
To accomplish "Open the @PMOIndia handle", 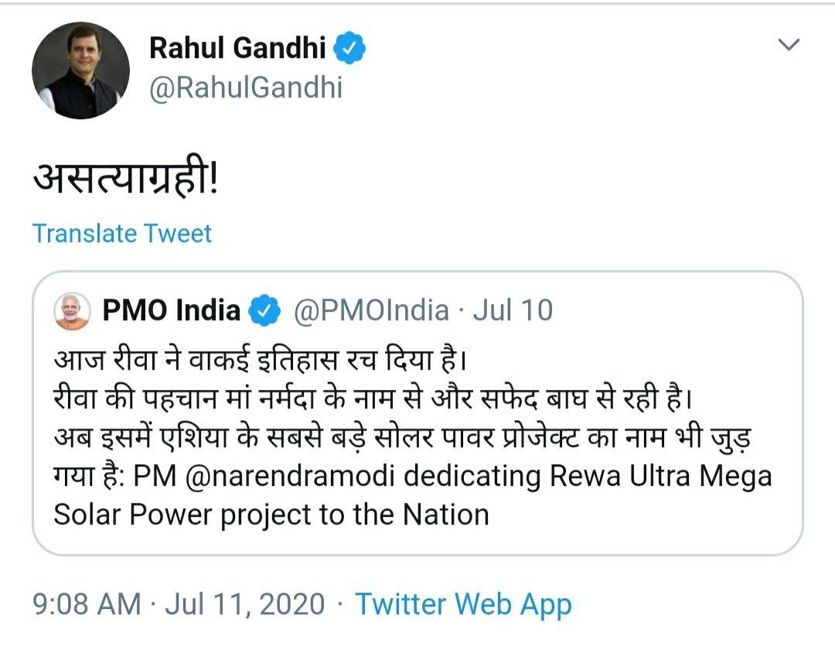I will [x=371, y=311].
